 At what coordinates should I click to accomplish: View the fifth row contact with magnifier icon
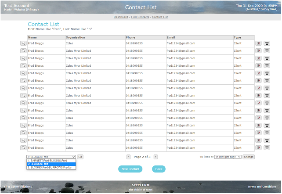pos(23,73)
